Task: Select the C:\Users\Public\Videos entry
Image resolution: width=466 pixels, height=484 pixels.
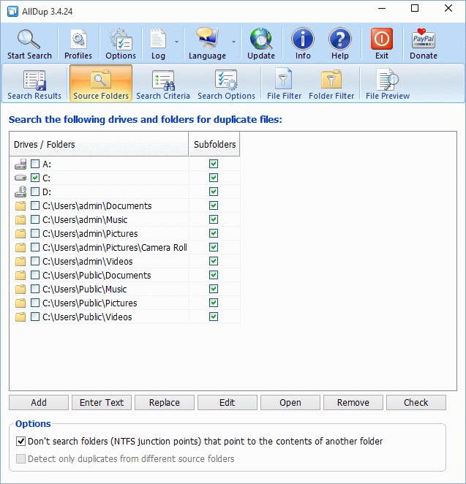Action: (x=87, y=317)
